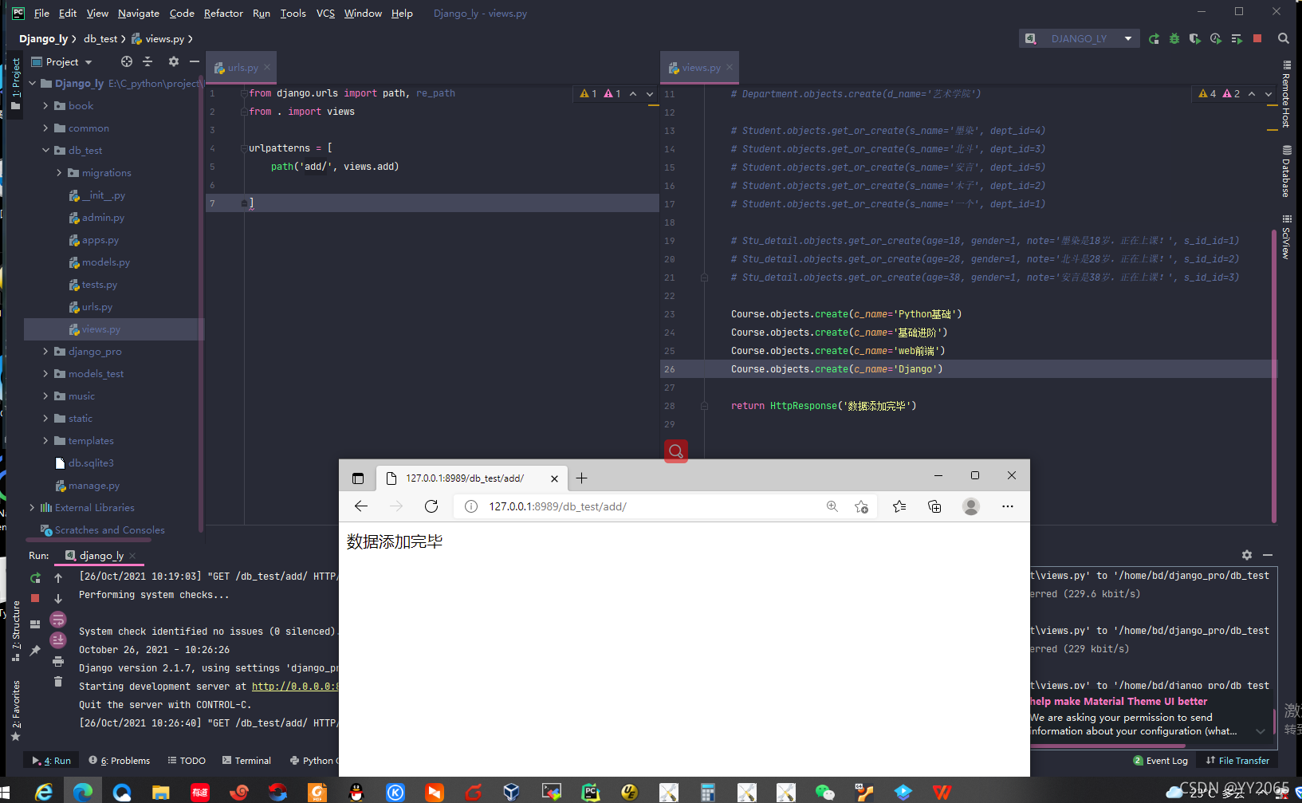Select models.py in project tree

99,262
